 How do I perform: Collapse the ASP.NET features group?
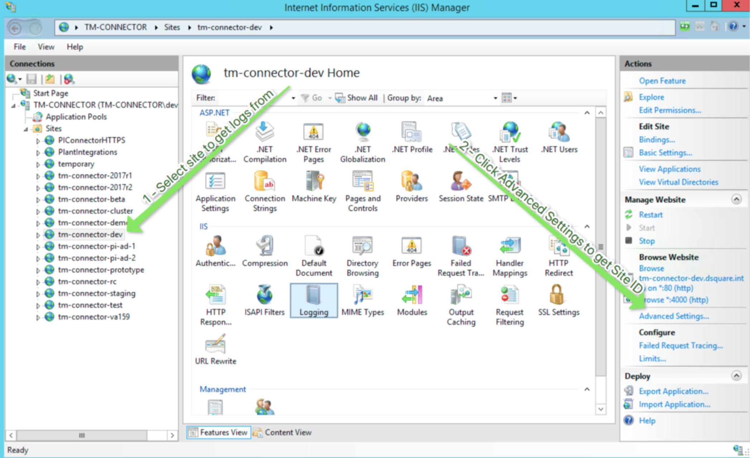tap(587, 113)
